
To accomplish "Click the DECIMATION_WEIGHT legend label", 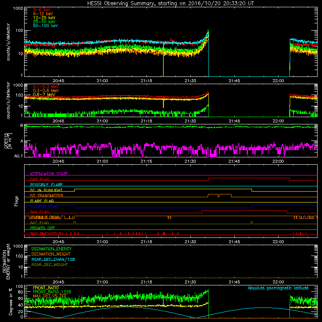I will point(51,254).
